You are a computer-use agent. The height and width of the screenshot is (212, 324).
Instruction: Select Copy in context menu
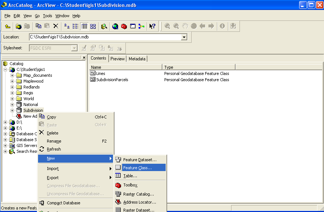tap(76, 117)
